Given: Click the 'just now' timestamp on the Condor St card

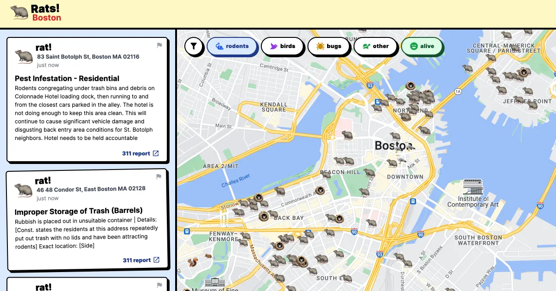Looking at the screenshot, I should 48,198.
